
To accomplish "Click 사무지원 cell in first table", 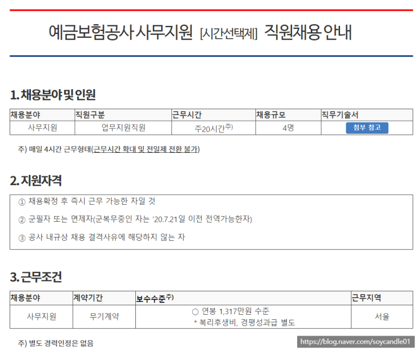I will (x=42, y=127).
